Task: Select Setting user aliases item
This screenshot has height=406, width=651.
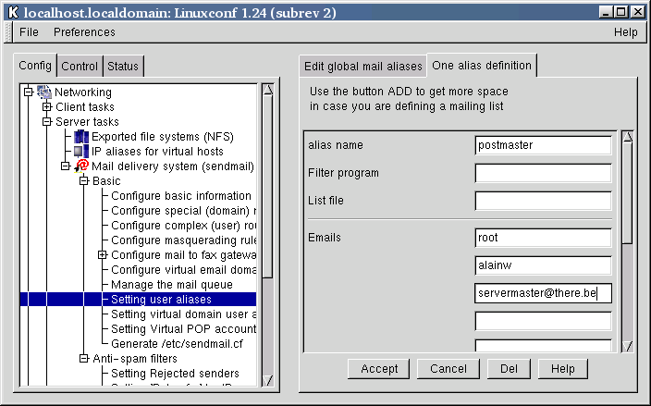Action: [x=161, y=300]
